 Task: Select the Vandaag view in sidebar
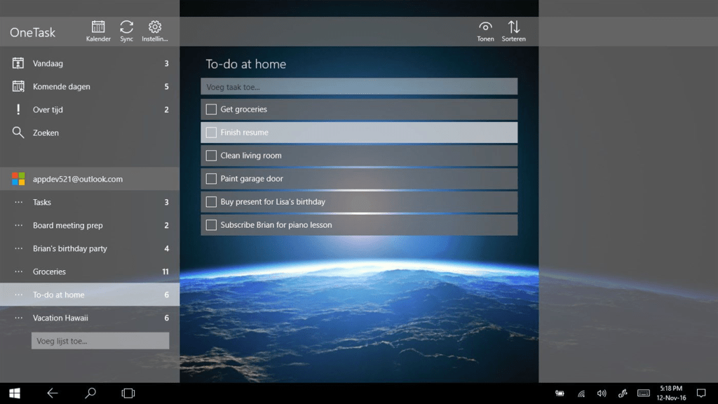(48, 63)
